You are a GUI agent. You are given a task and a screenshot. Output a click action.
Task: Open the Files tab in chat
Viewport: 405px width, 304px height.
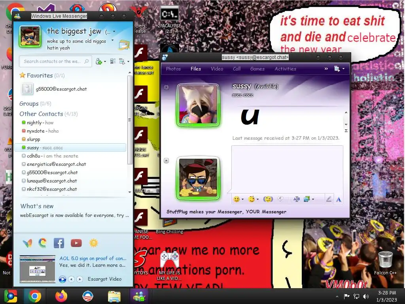[196, 69]
